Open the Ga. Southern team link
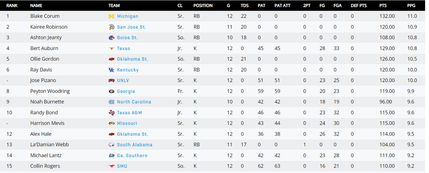 coord(132,155)
